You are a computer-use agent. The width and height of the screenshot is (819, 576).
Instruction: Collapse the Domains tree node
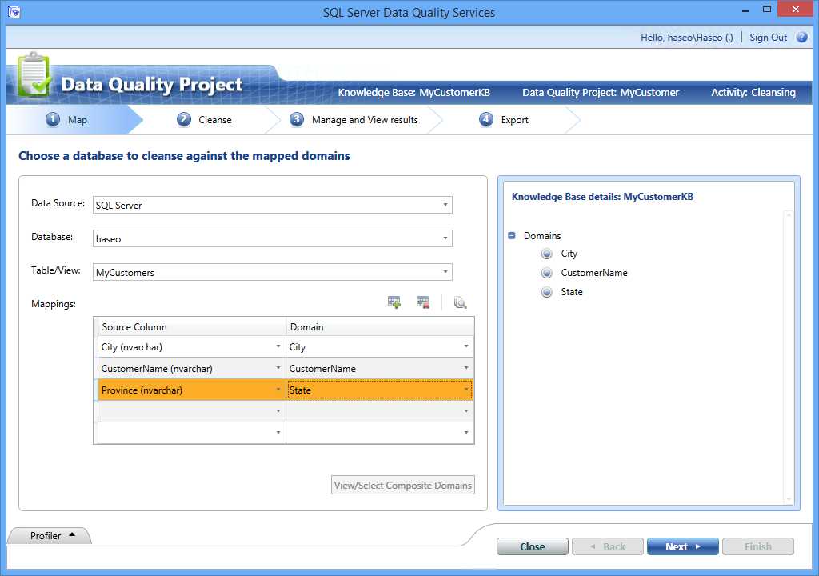tap(512, 236)
